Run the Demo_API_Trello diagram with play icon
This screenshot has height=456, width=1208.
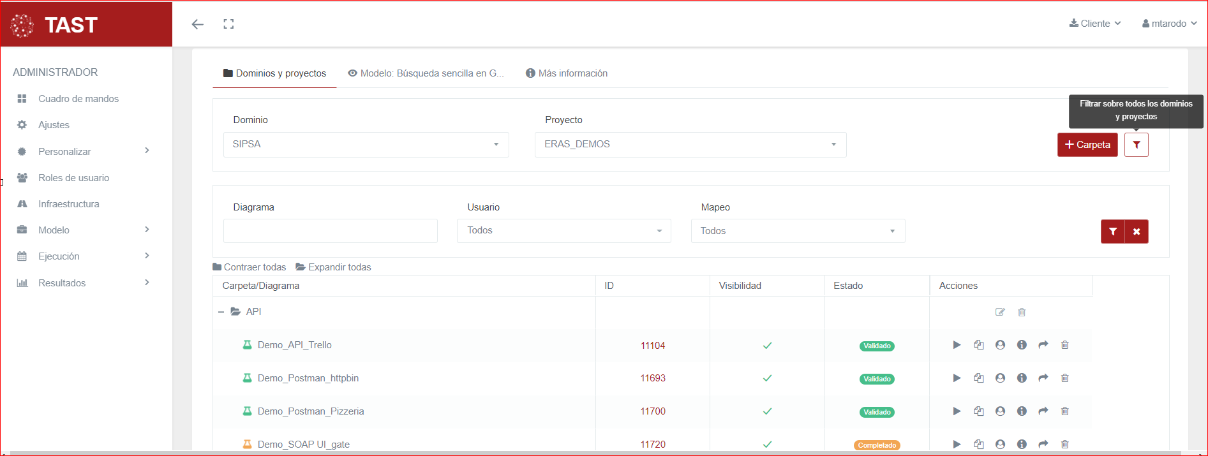tap(957, 345)
